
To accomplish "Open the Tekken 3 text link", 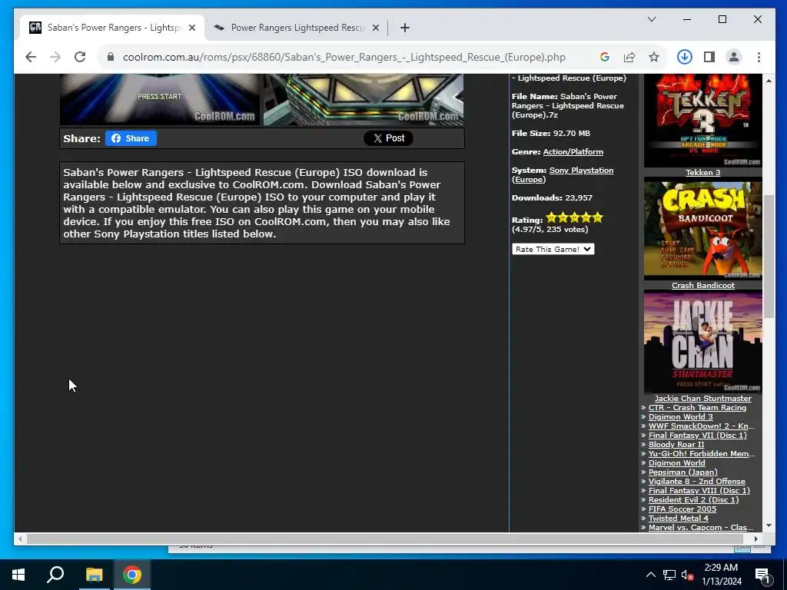I will (x=702, y=173).
